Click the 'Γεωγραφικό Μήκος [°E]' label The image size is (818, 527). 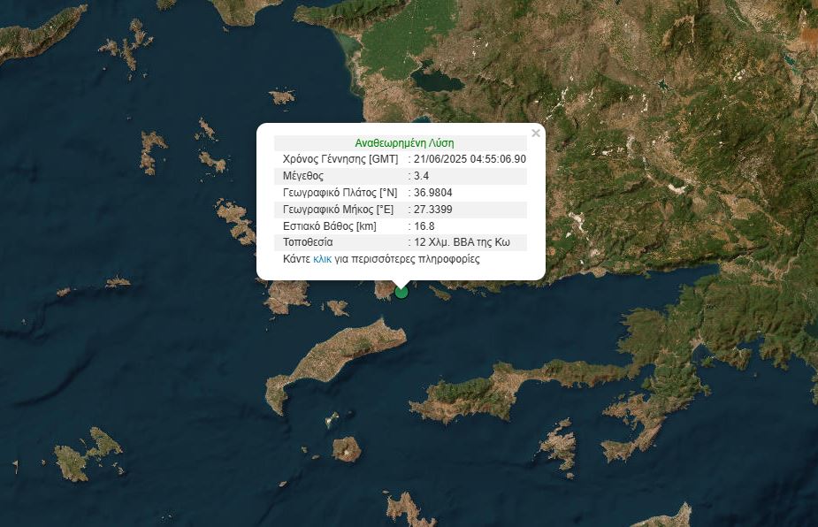click(x=339, y=210)
